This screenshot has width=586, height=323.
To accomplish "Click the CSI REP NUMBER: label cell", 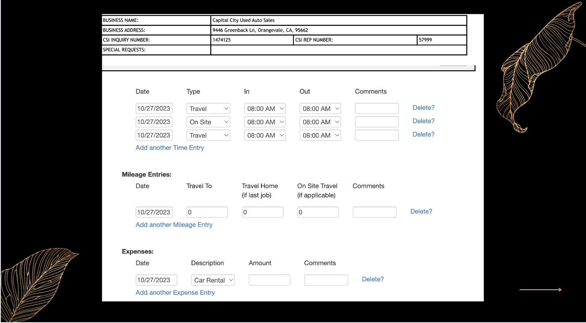I will tap(355, 40).
